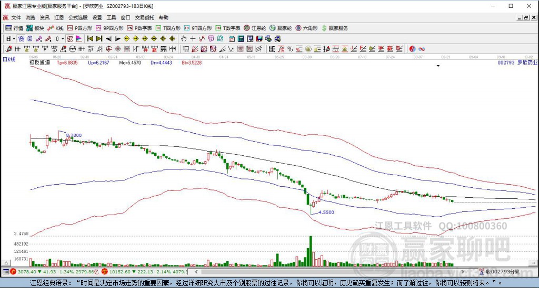Select the fan lines drawing tool
Viewport: 539px width, 288px height.
195,49
